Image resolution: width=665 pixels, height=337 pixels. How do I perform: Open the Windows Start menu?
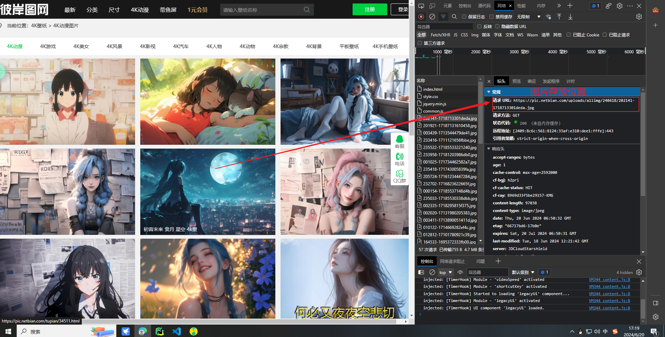[8, 331]
